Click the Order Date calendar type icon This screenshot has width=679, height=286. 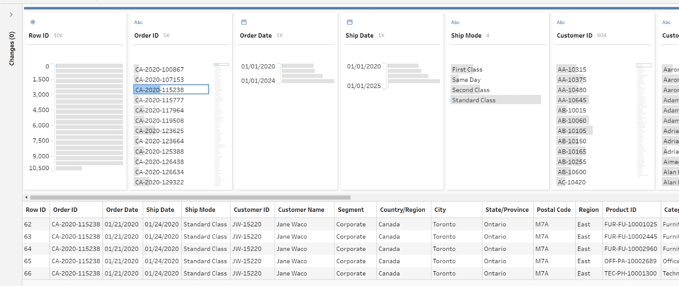pos(244,22)
